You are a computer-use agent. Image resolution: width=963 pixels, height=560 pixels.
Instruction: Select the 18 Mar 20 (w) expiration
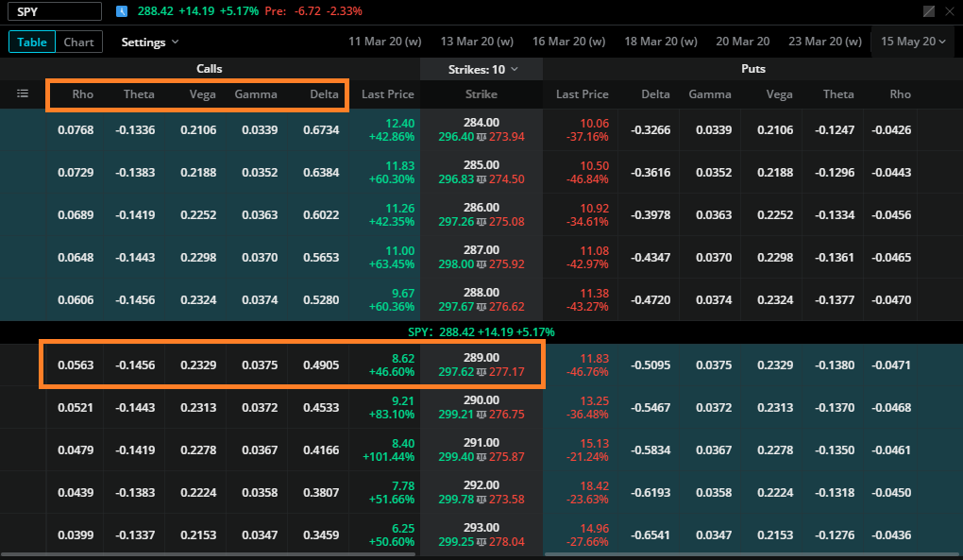click(x=661, y=42)
